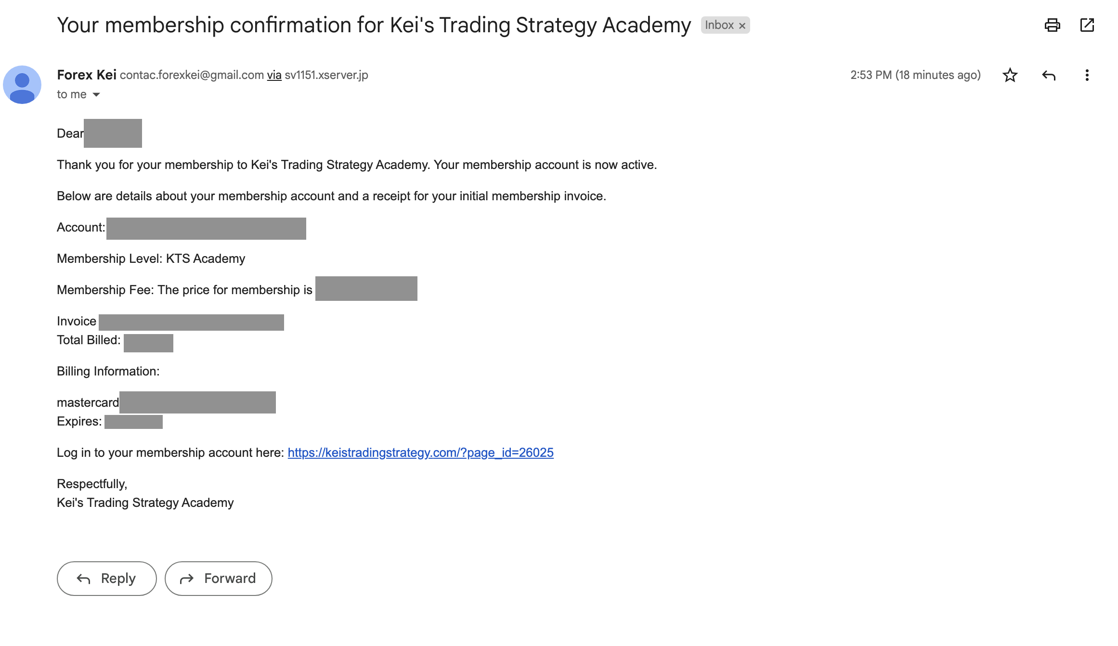
Task: Click the sender name Forex Kei
Action: click(x=87, y=75)
